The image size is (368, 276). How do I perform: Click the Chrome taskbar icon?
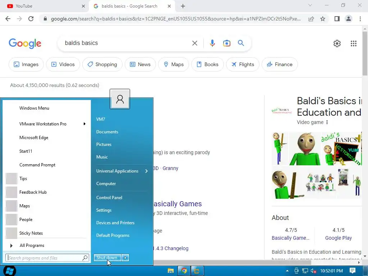(184, 271)
